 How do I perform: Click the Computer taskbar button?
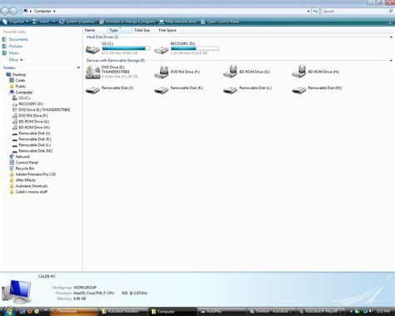coord(172,312)
